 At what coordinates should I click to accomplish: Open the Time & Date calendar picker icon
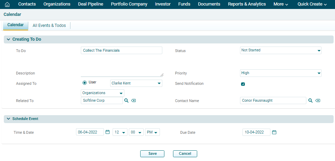coord(107,132)
